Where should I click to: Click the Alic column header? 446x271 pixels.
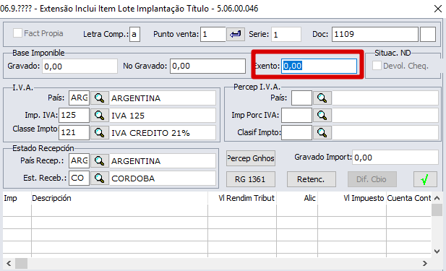(297, 198)
